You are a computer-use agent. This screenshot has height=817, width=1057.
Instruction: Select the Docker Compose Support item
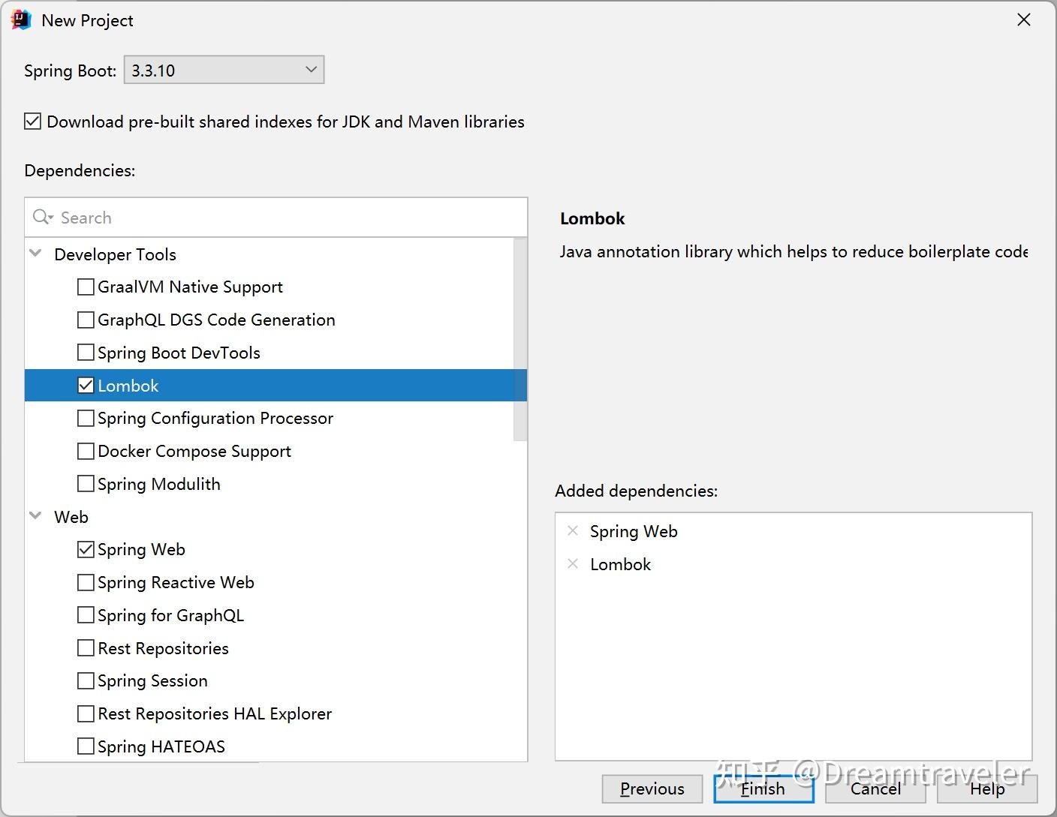194,452
